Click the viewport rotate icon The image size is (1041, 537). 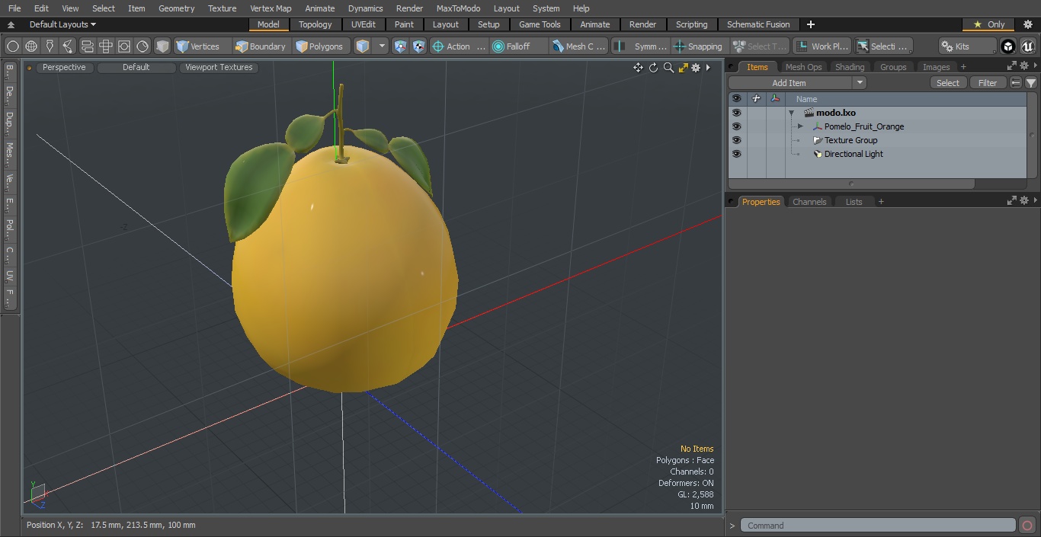coord(653,67)
